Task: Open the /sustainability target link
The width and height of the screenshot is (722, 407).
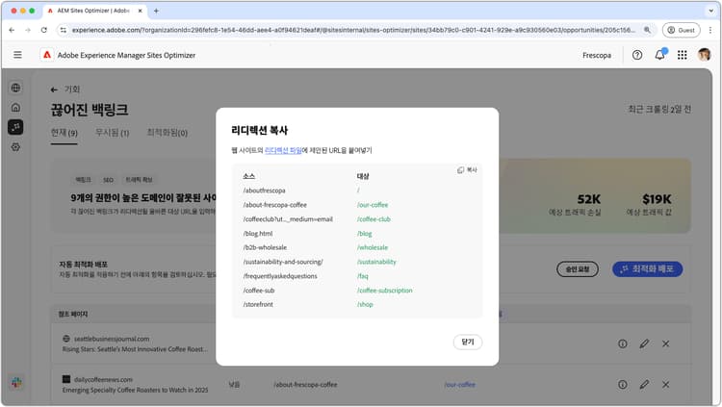Action: [x=376, y=262]
